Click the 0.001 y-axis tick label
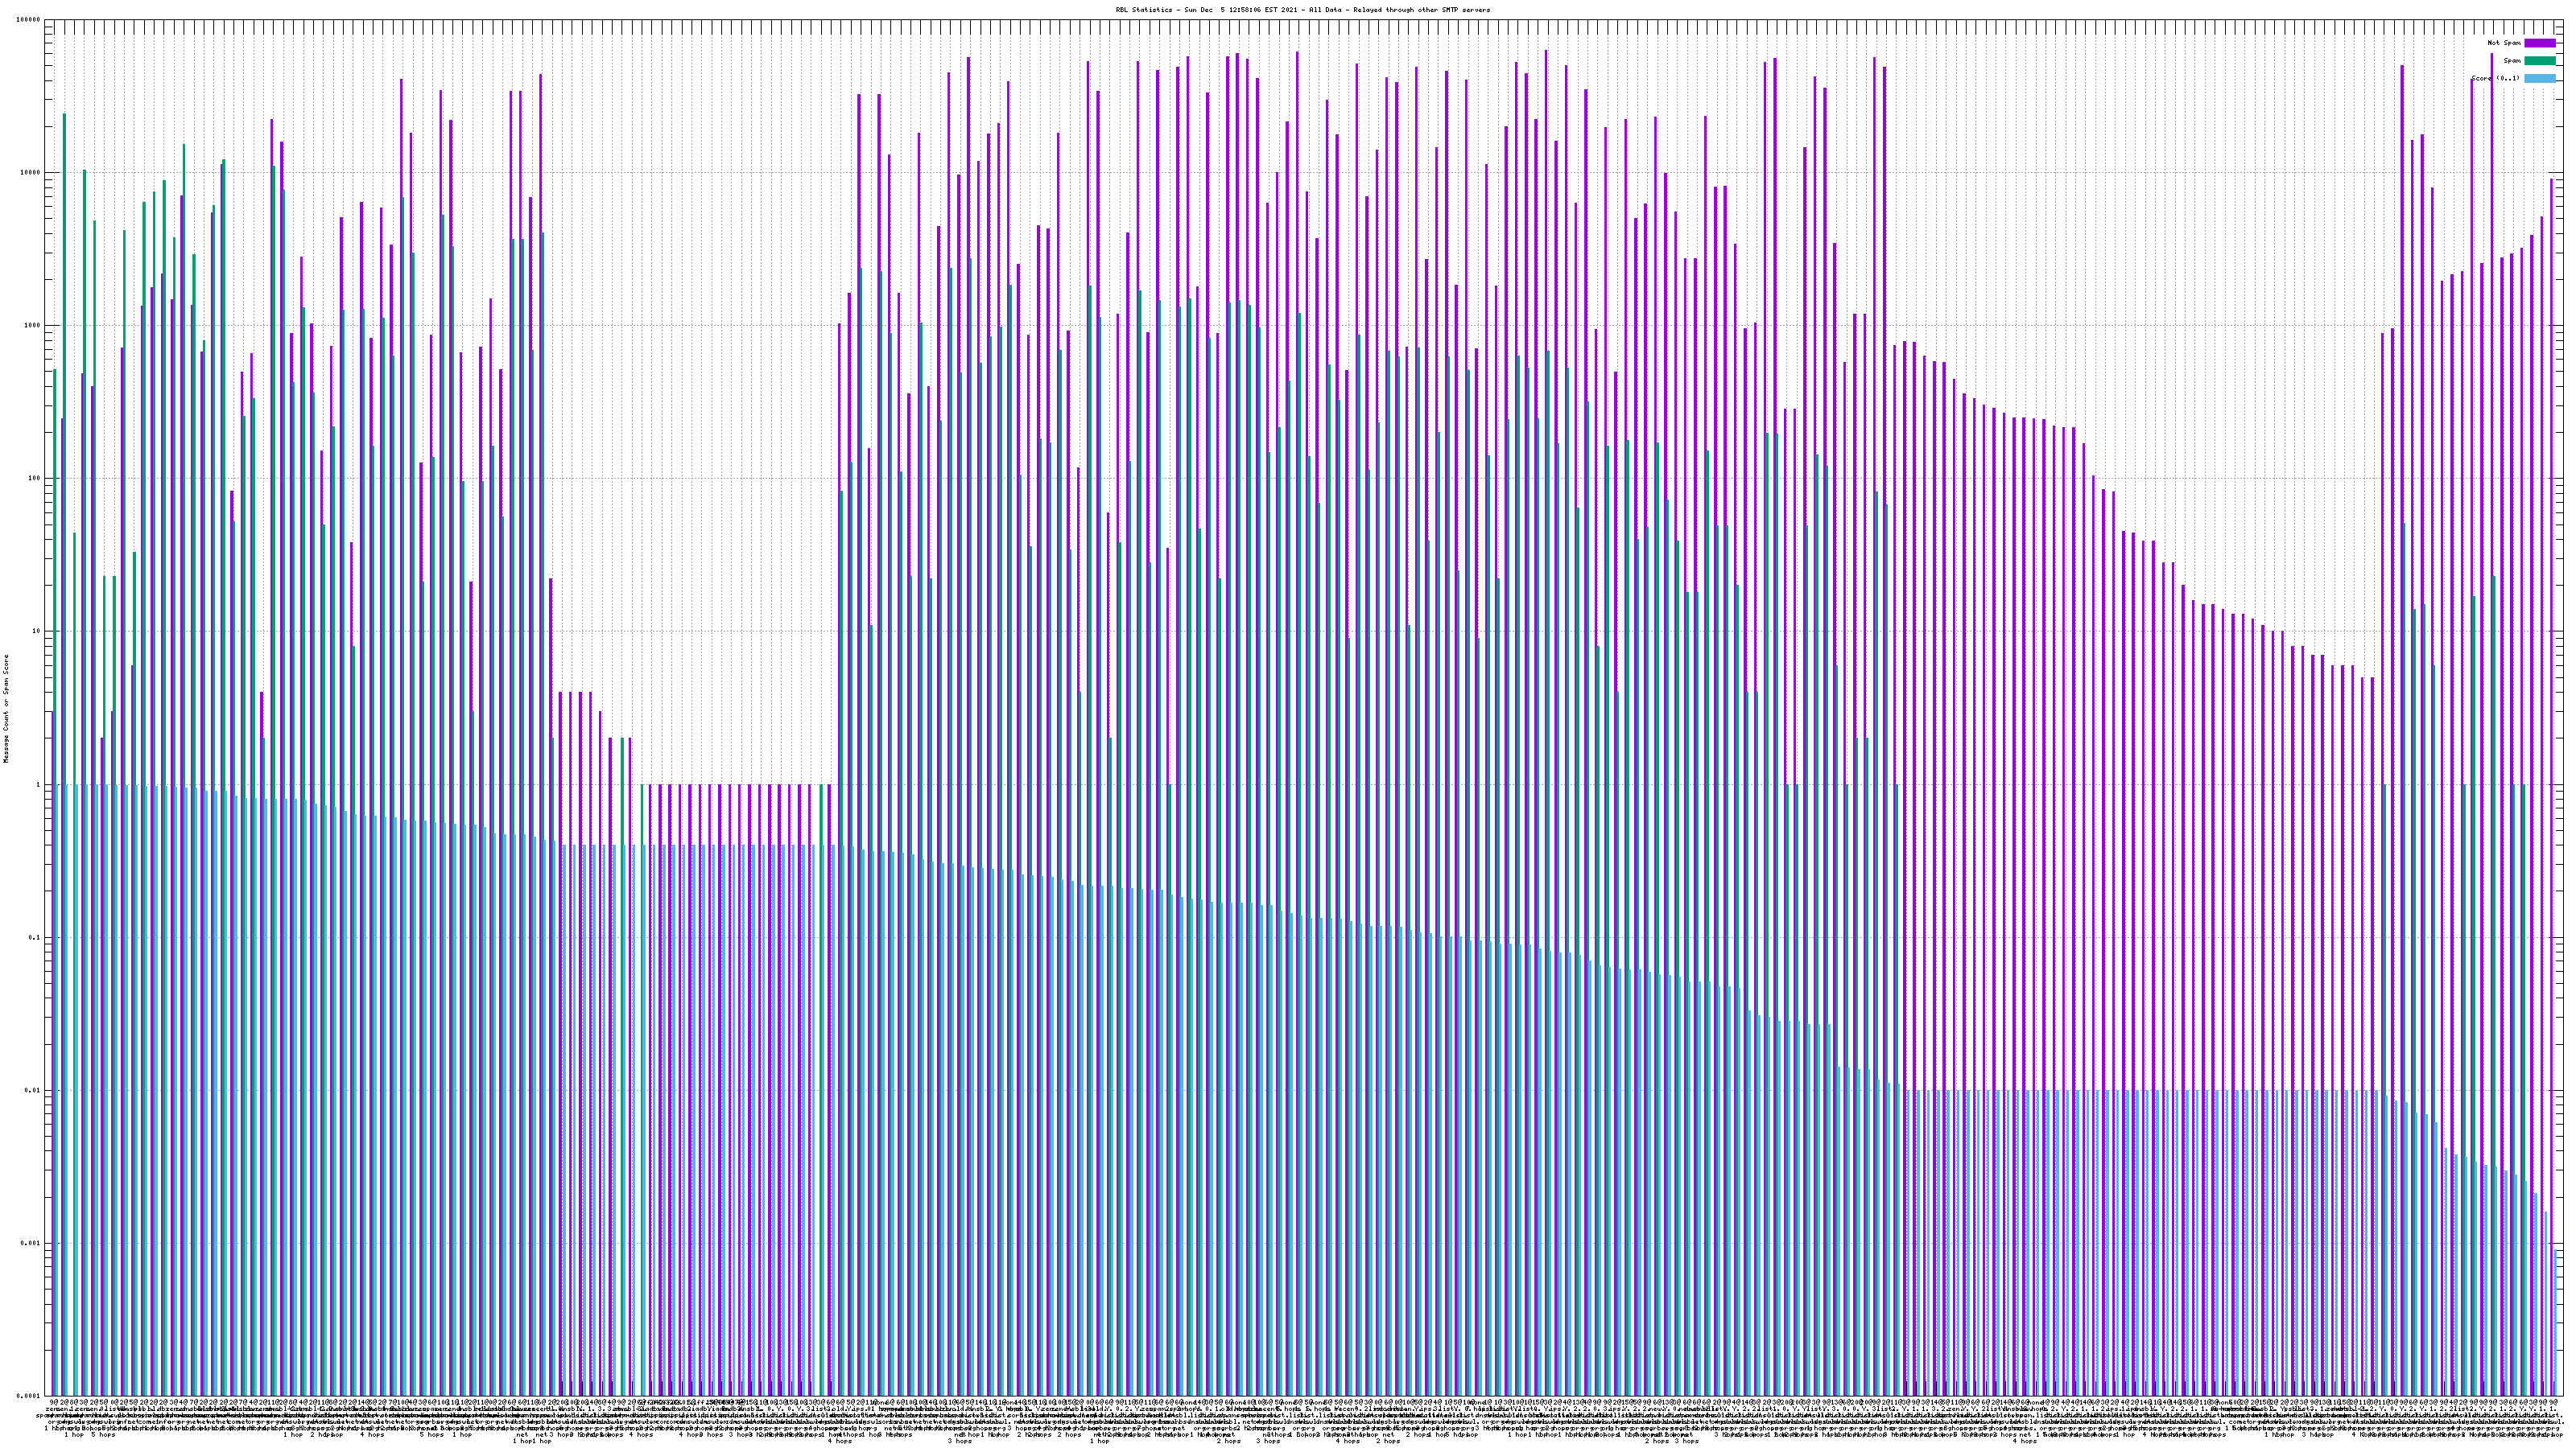This screenshot has height=1448, width=2576. pyautogui.click(x=31, y=1243)
